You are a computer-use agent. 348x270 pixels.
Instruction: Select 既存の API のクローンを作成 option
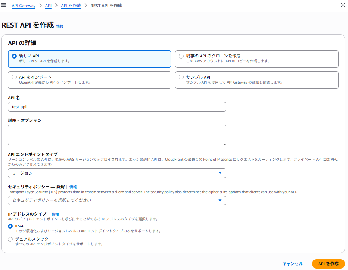point(181,56)
